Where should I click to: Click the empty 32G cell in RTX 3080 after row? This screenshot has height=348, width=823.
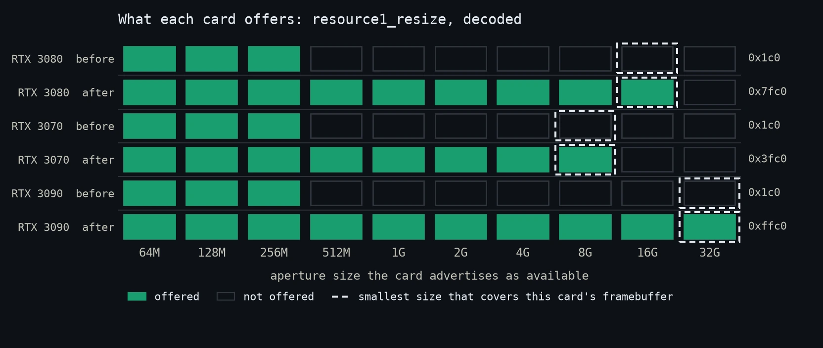(x=709, y=92)
